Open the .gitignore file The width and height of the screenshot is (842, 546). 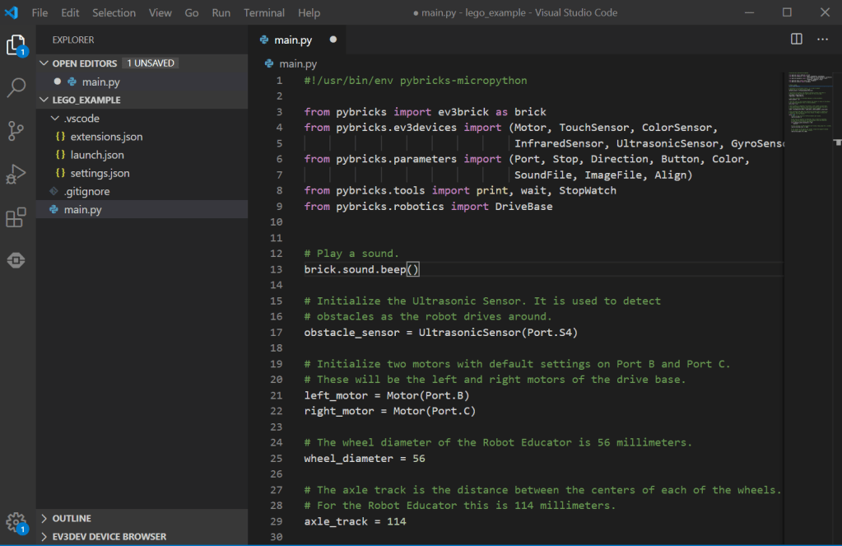point(86,191)
